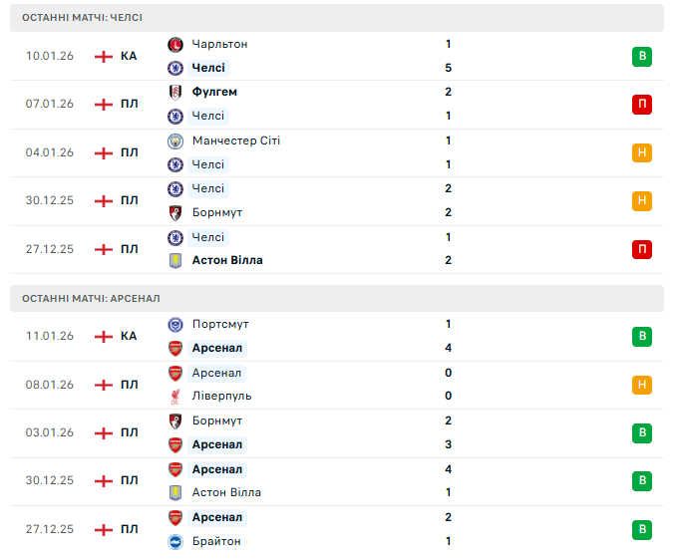Click the green win badge for Arsenal–Brighton

[642, 529]
